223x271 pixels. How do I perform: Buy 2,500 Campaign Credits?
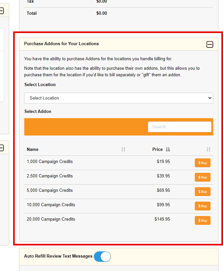coord(202,177)
